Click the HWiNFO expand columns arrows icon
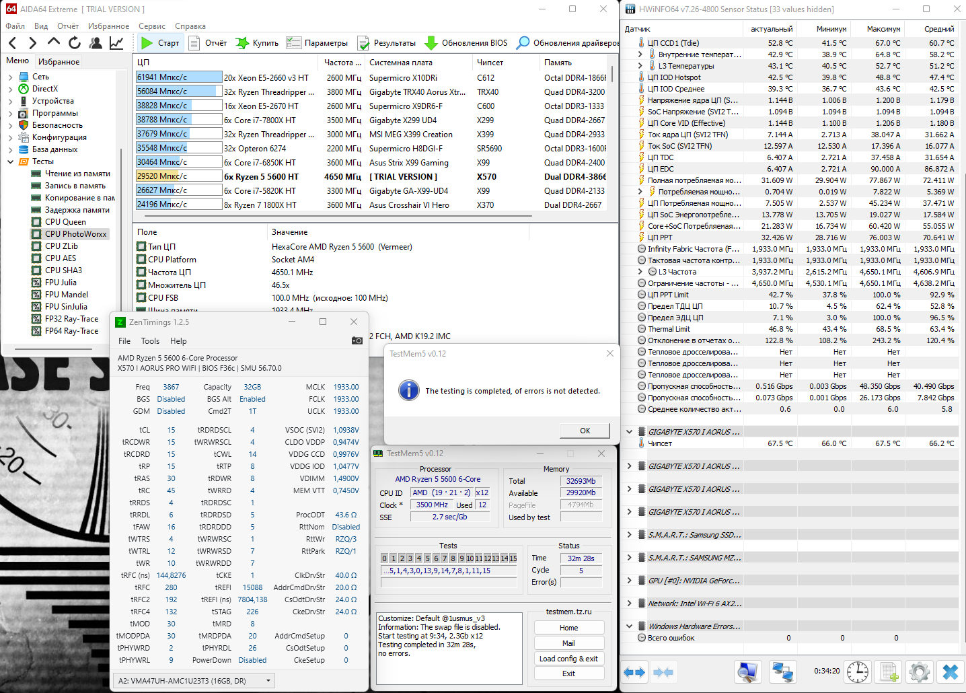Viewport: 966px width, 693px height. click(634, 671)
